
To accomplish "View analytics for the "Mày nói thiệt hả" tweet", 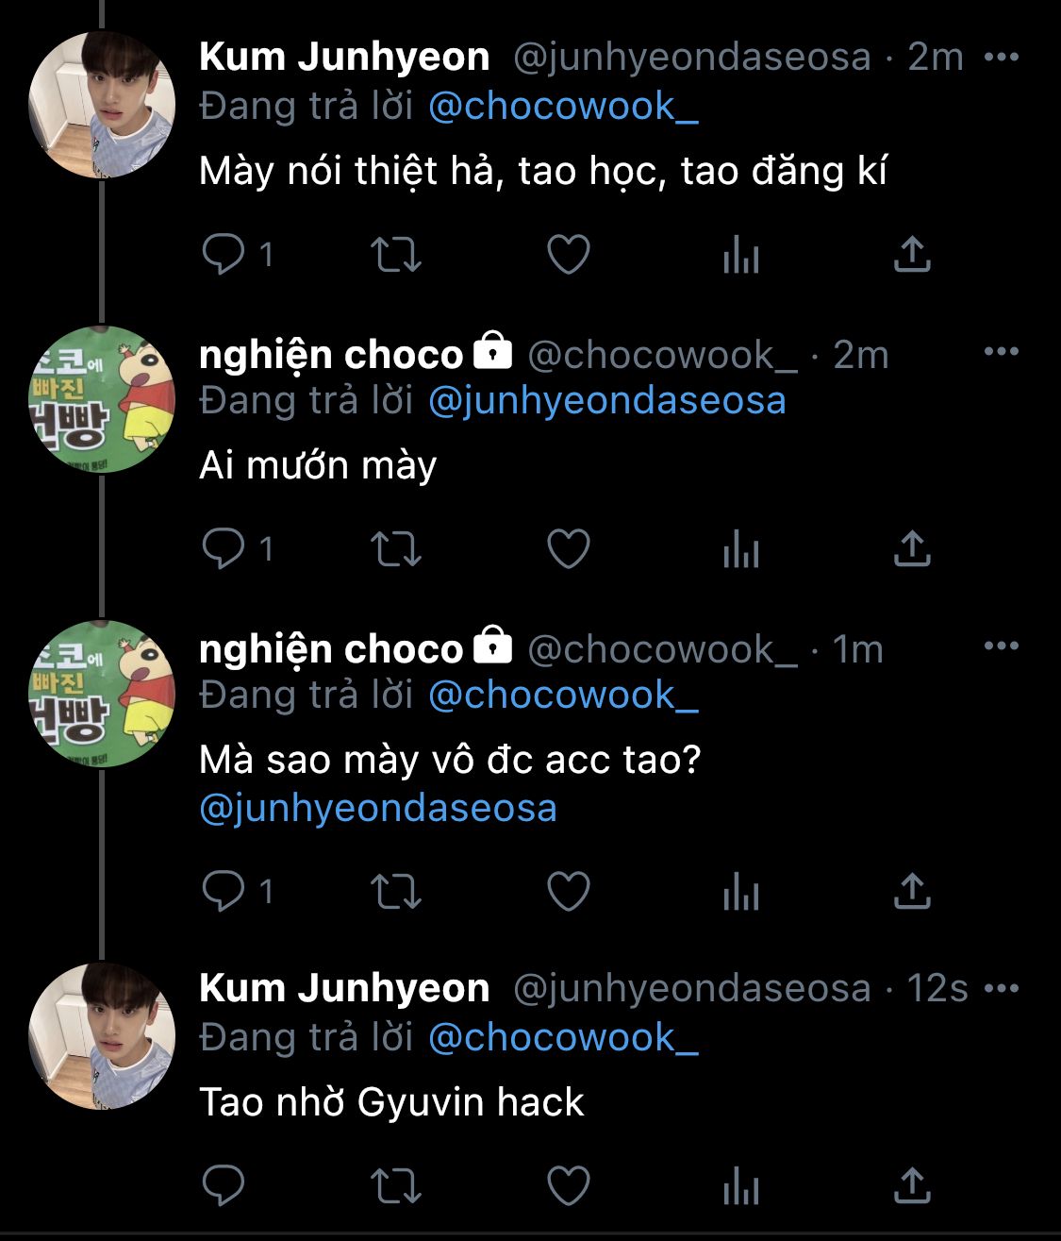I will tap(740, 255).
